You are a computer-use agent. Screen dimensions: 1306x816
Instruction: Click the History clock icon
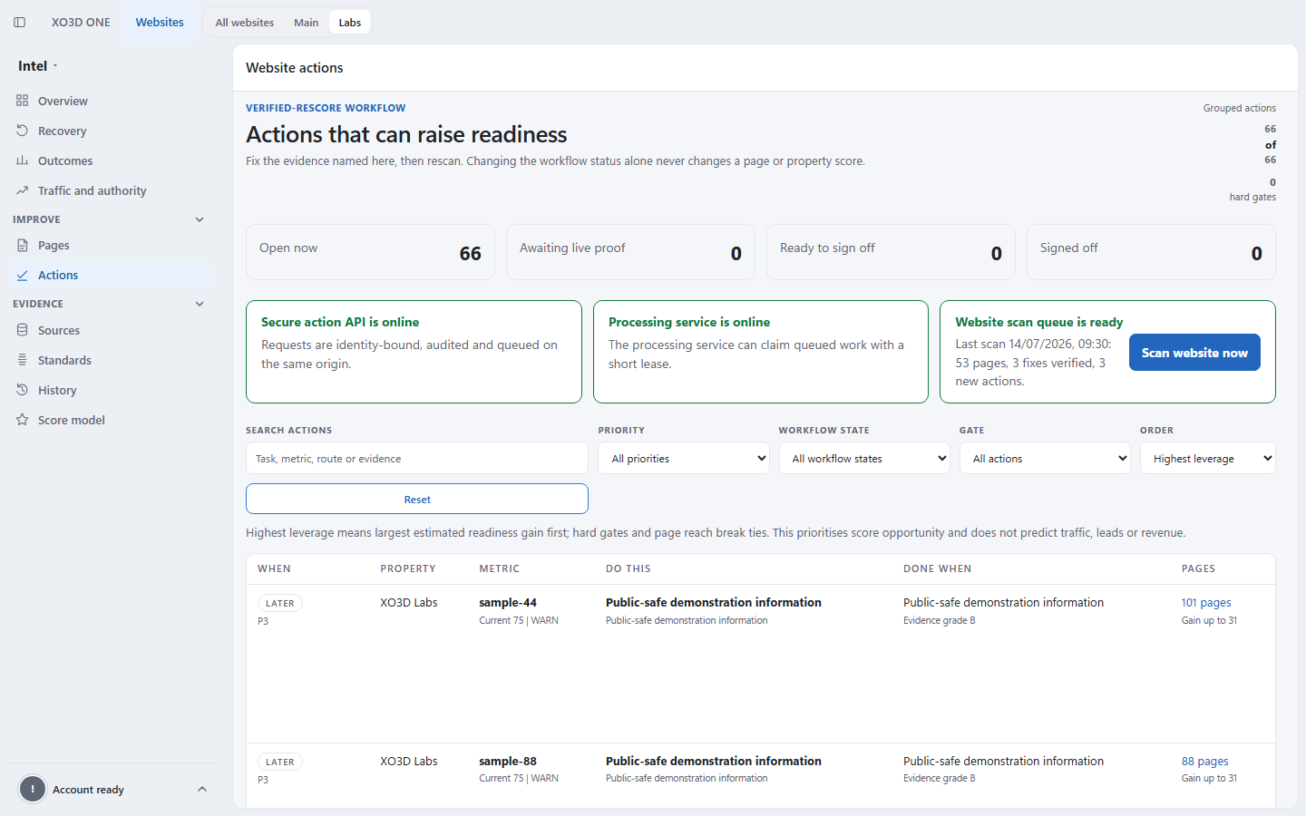click(23, 390)
